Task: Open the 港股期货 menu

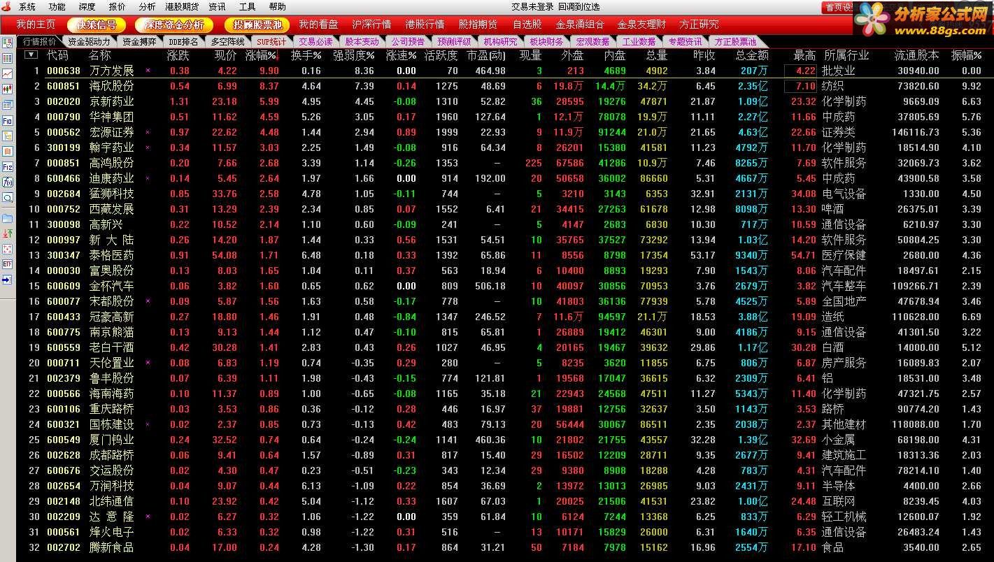Action: (x=181, y=7)
